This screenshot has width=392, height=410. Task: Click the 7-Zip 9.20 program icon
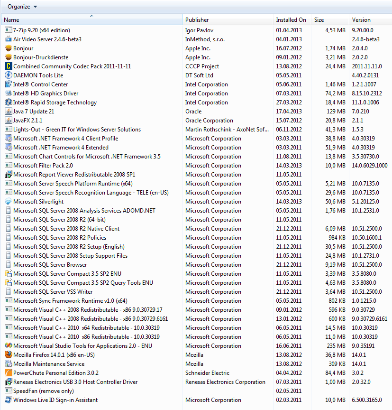click(x=9, y=30)
